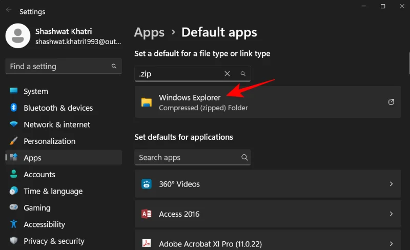Click the Time & language globe icon
This screenshot has width=410, height=250.
click(14, 191)
